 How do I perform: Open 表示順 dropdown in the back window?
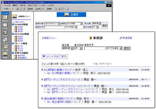coord(96,24)
